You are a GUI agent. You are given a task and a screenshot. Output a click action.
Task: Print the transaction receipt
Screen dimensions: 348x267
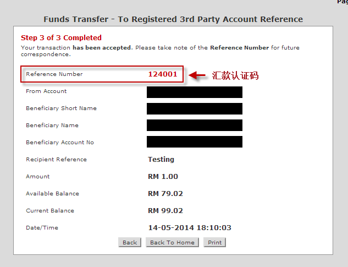[x=214, y=242]
